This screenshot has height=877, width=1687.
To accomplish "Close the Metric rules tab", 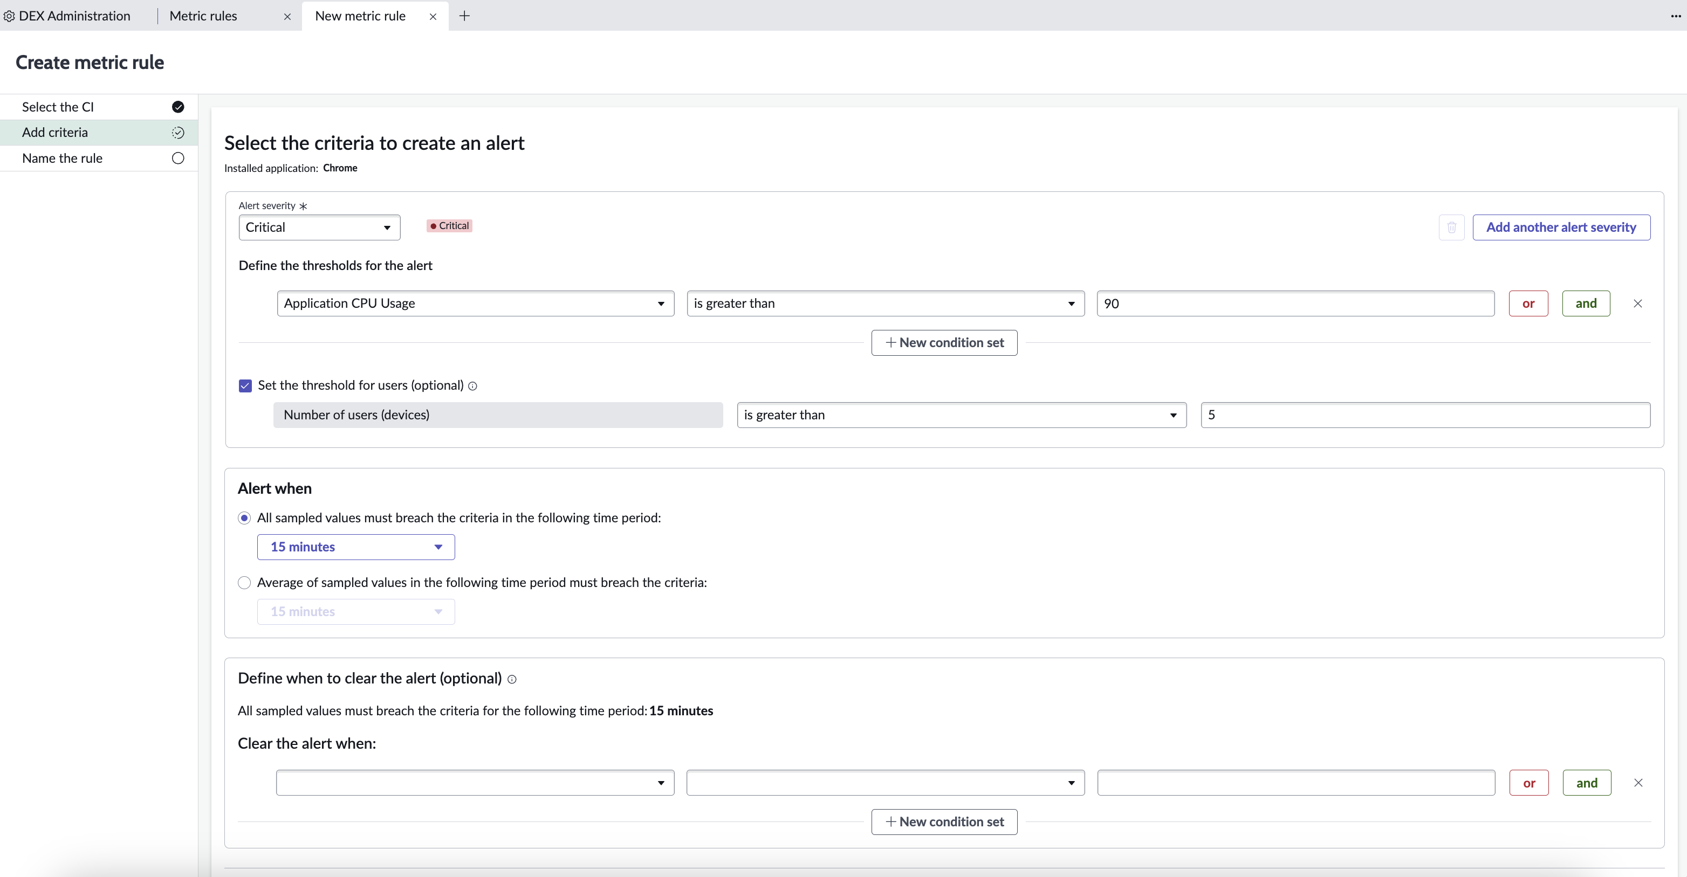I will 287,17.
